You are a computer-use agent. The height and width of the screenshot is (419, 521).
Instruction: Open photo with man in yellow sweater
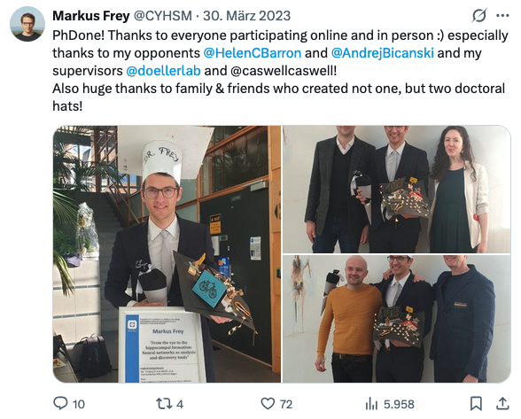coord(396,319)
